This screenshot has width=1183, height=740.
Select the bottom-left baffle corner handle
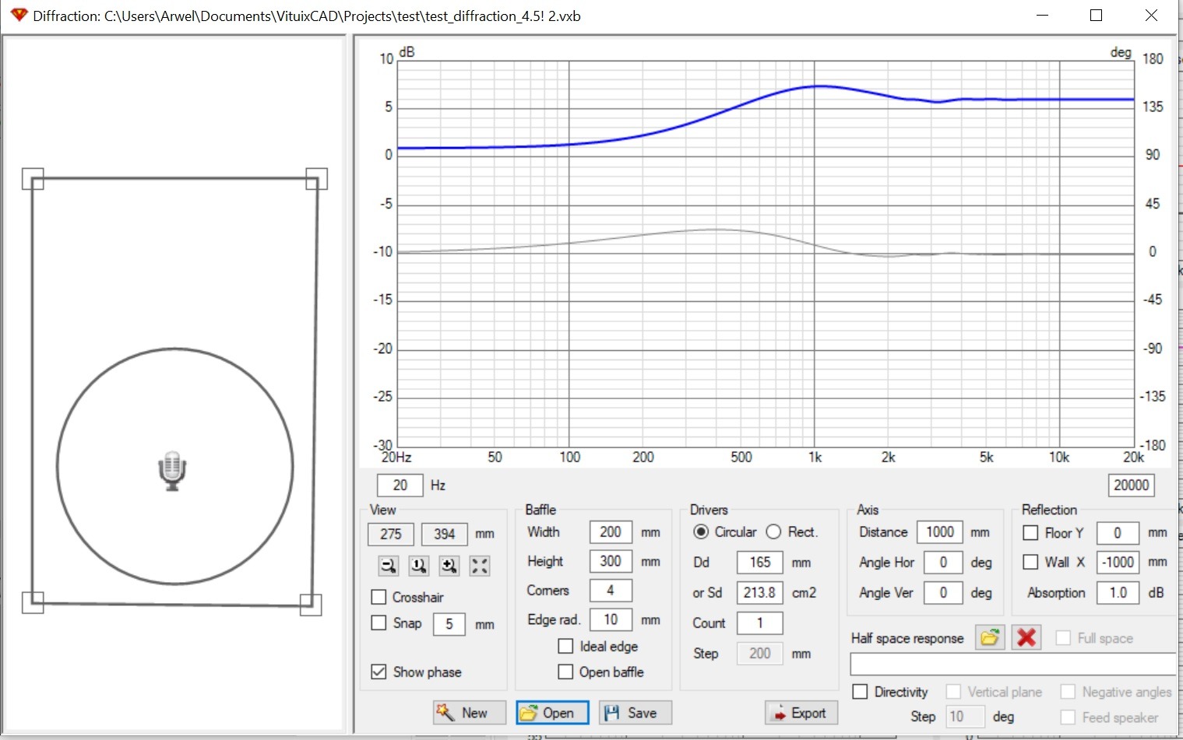coord(33,602)
